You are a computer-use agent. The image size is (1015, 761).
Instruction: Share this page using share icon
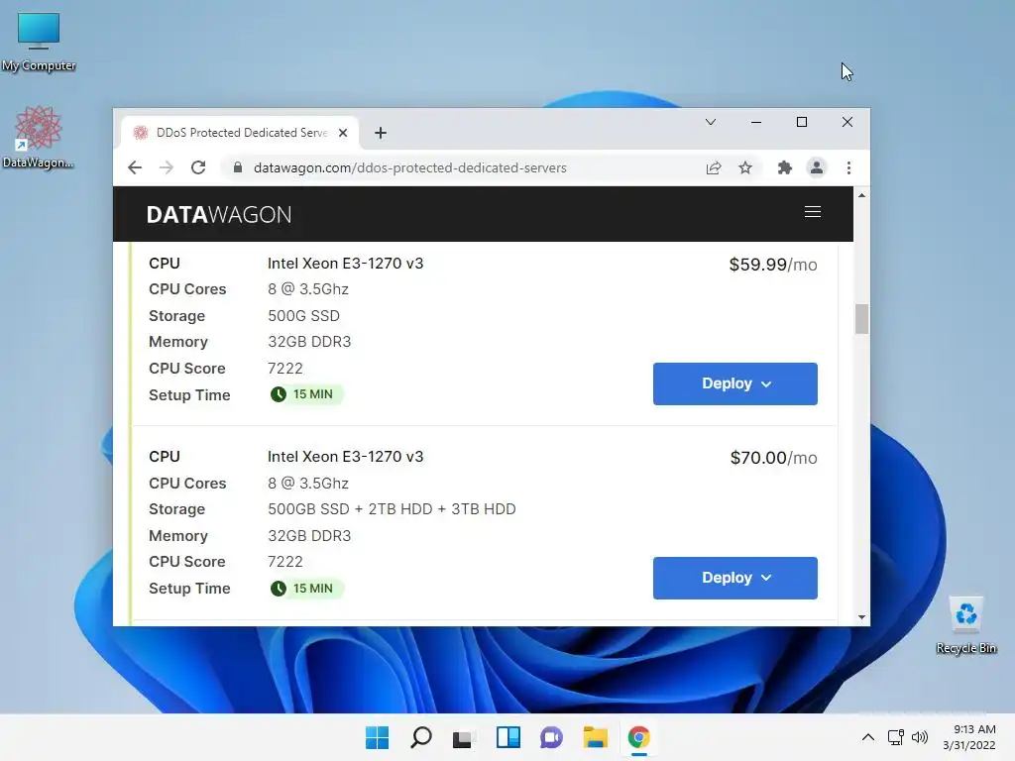point(714,167)
